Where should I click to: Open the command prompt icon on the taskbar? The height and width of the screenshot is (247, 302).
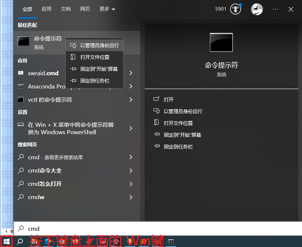pos(171,241)
